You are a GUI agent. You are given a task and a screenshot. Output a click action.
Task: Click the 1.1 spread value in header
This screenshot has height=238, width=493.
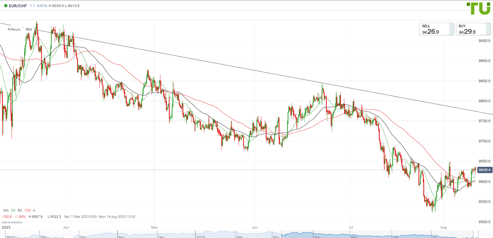point(32,6)
